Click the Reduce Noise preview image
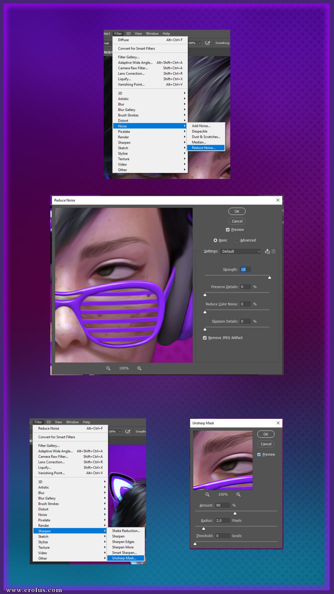Viewport: 334px width, 594px height. (x=124, y=285)
